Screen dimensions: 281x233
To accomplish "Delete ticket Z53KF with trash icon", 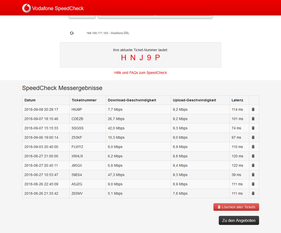I will pos(253,137).
